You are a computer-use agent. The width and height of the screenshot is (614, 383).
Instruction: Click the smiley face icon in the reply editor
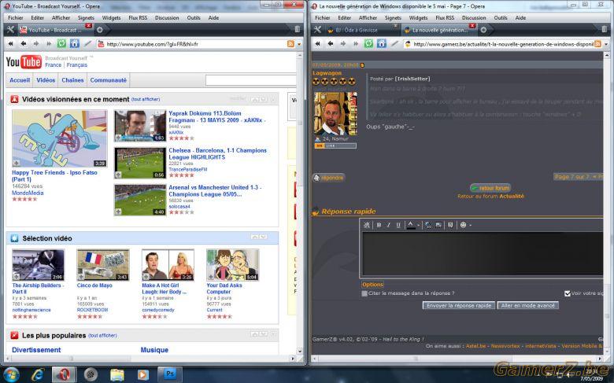tap(463, 225)
